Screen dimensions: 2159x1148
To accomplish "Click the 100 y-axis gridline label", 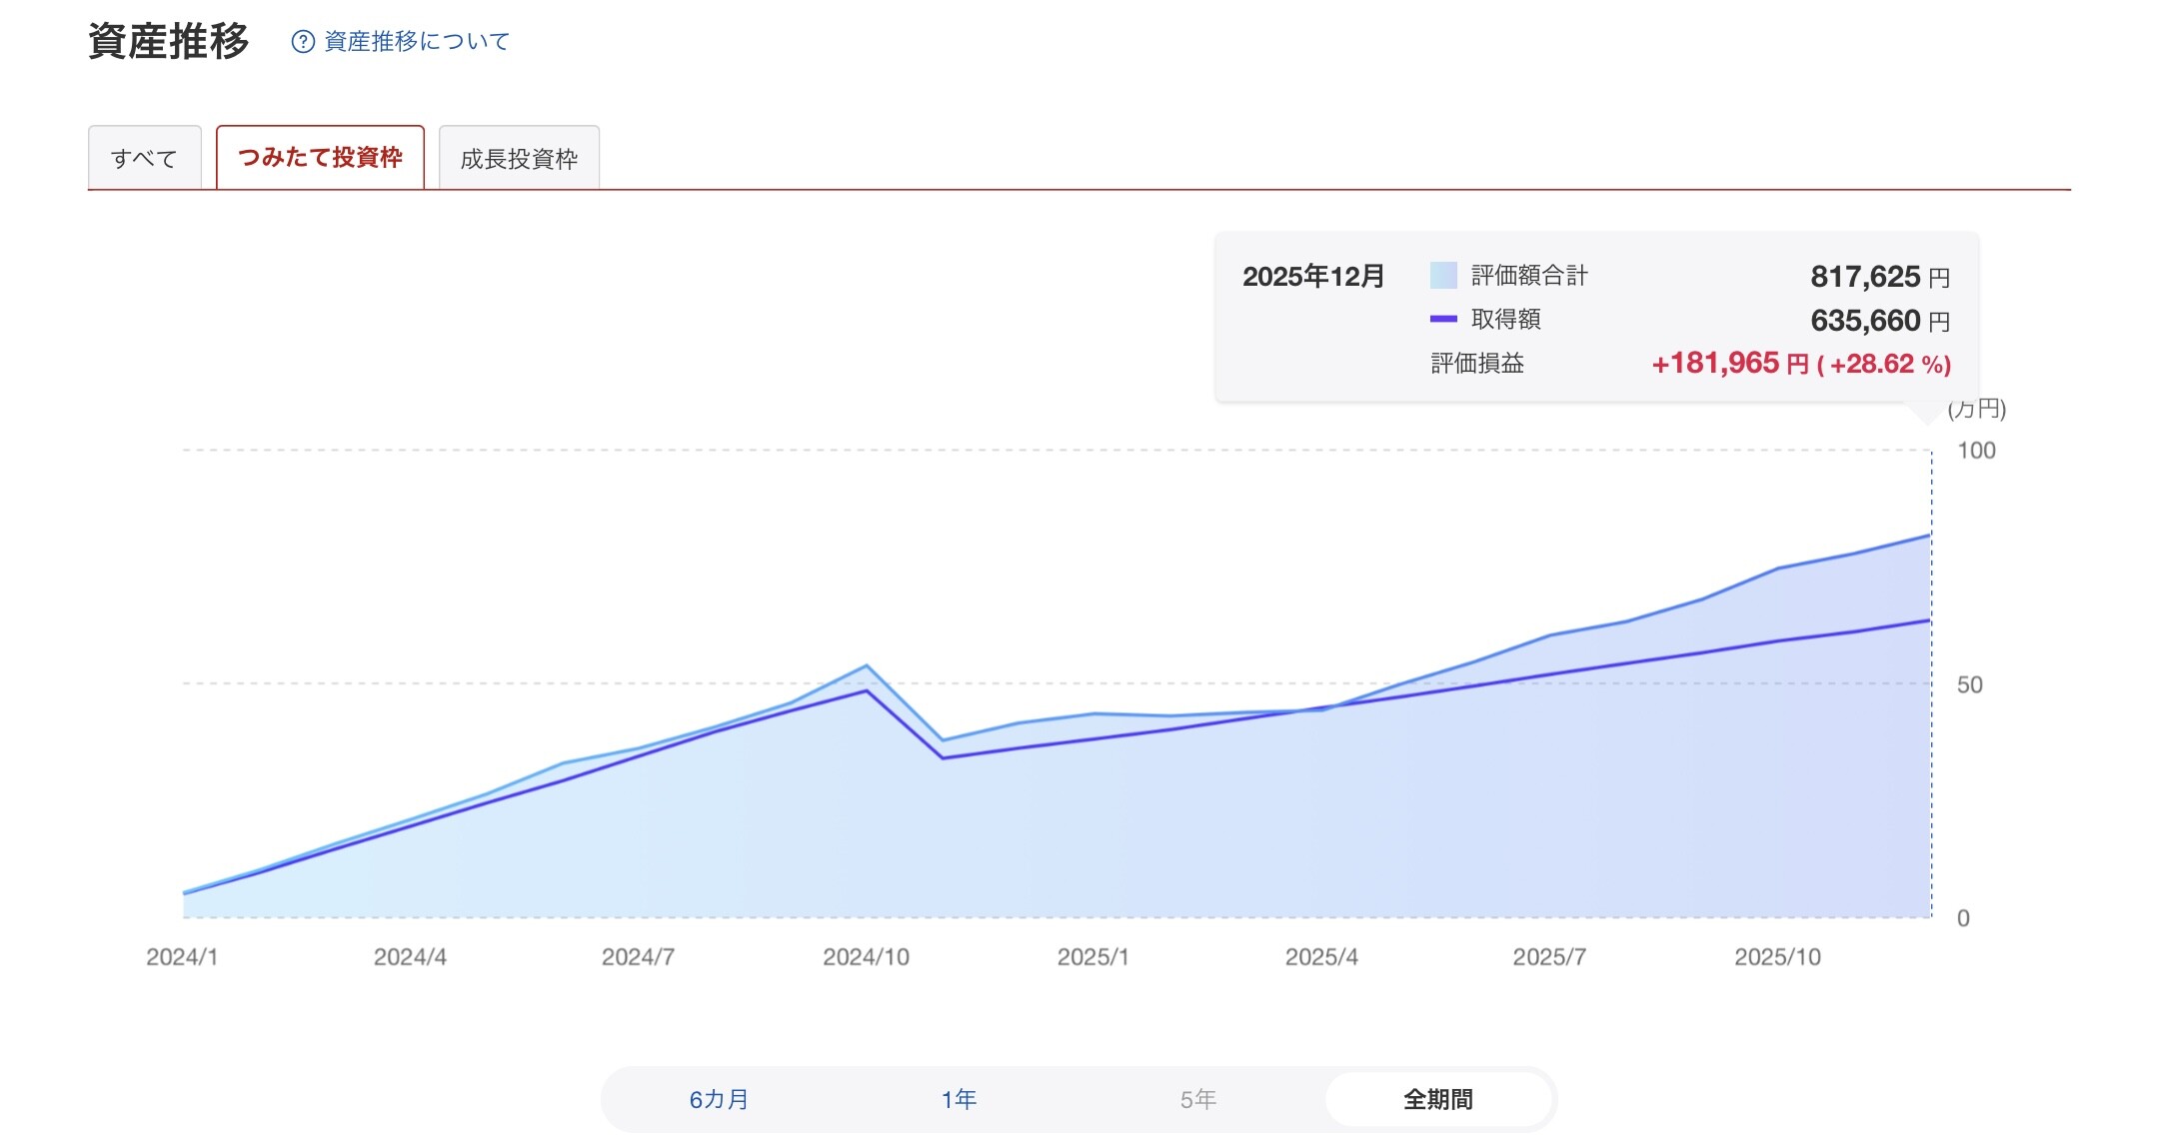I will (1975, 451).
